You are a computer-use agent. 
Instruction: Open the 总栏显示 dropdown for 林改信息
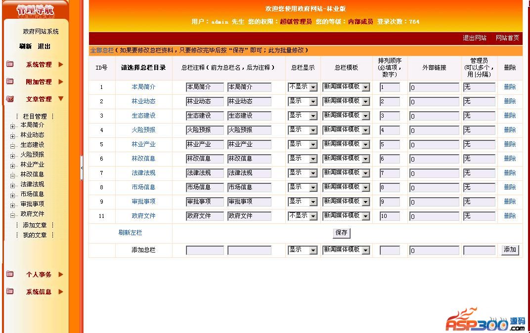[303, 159]
